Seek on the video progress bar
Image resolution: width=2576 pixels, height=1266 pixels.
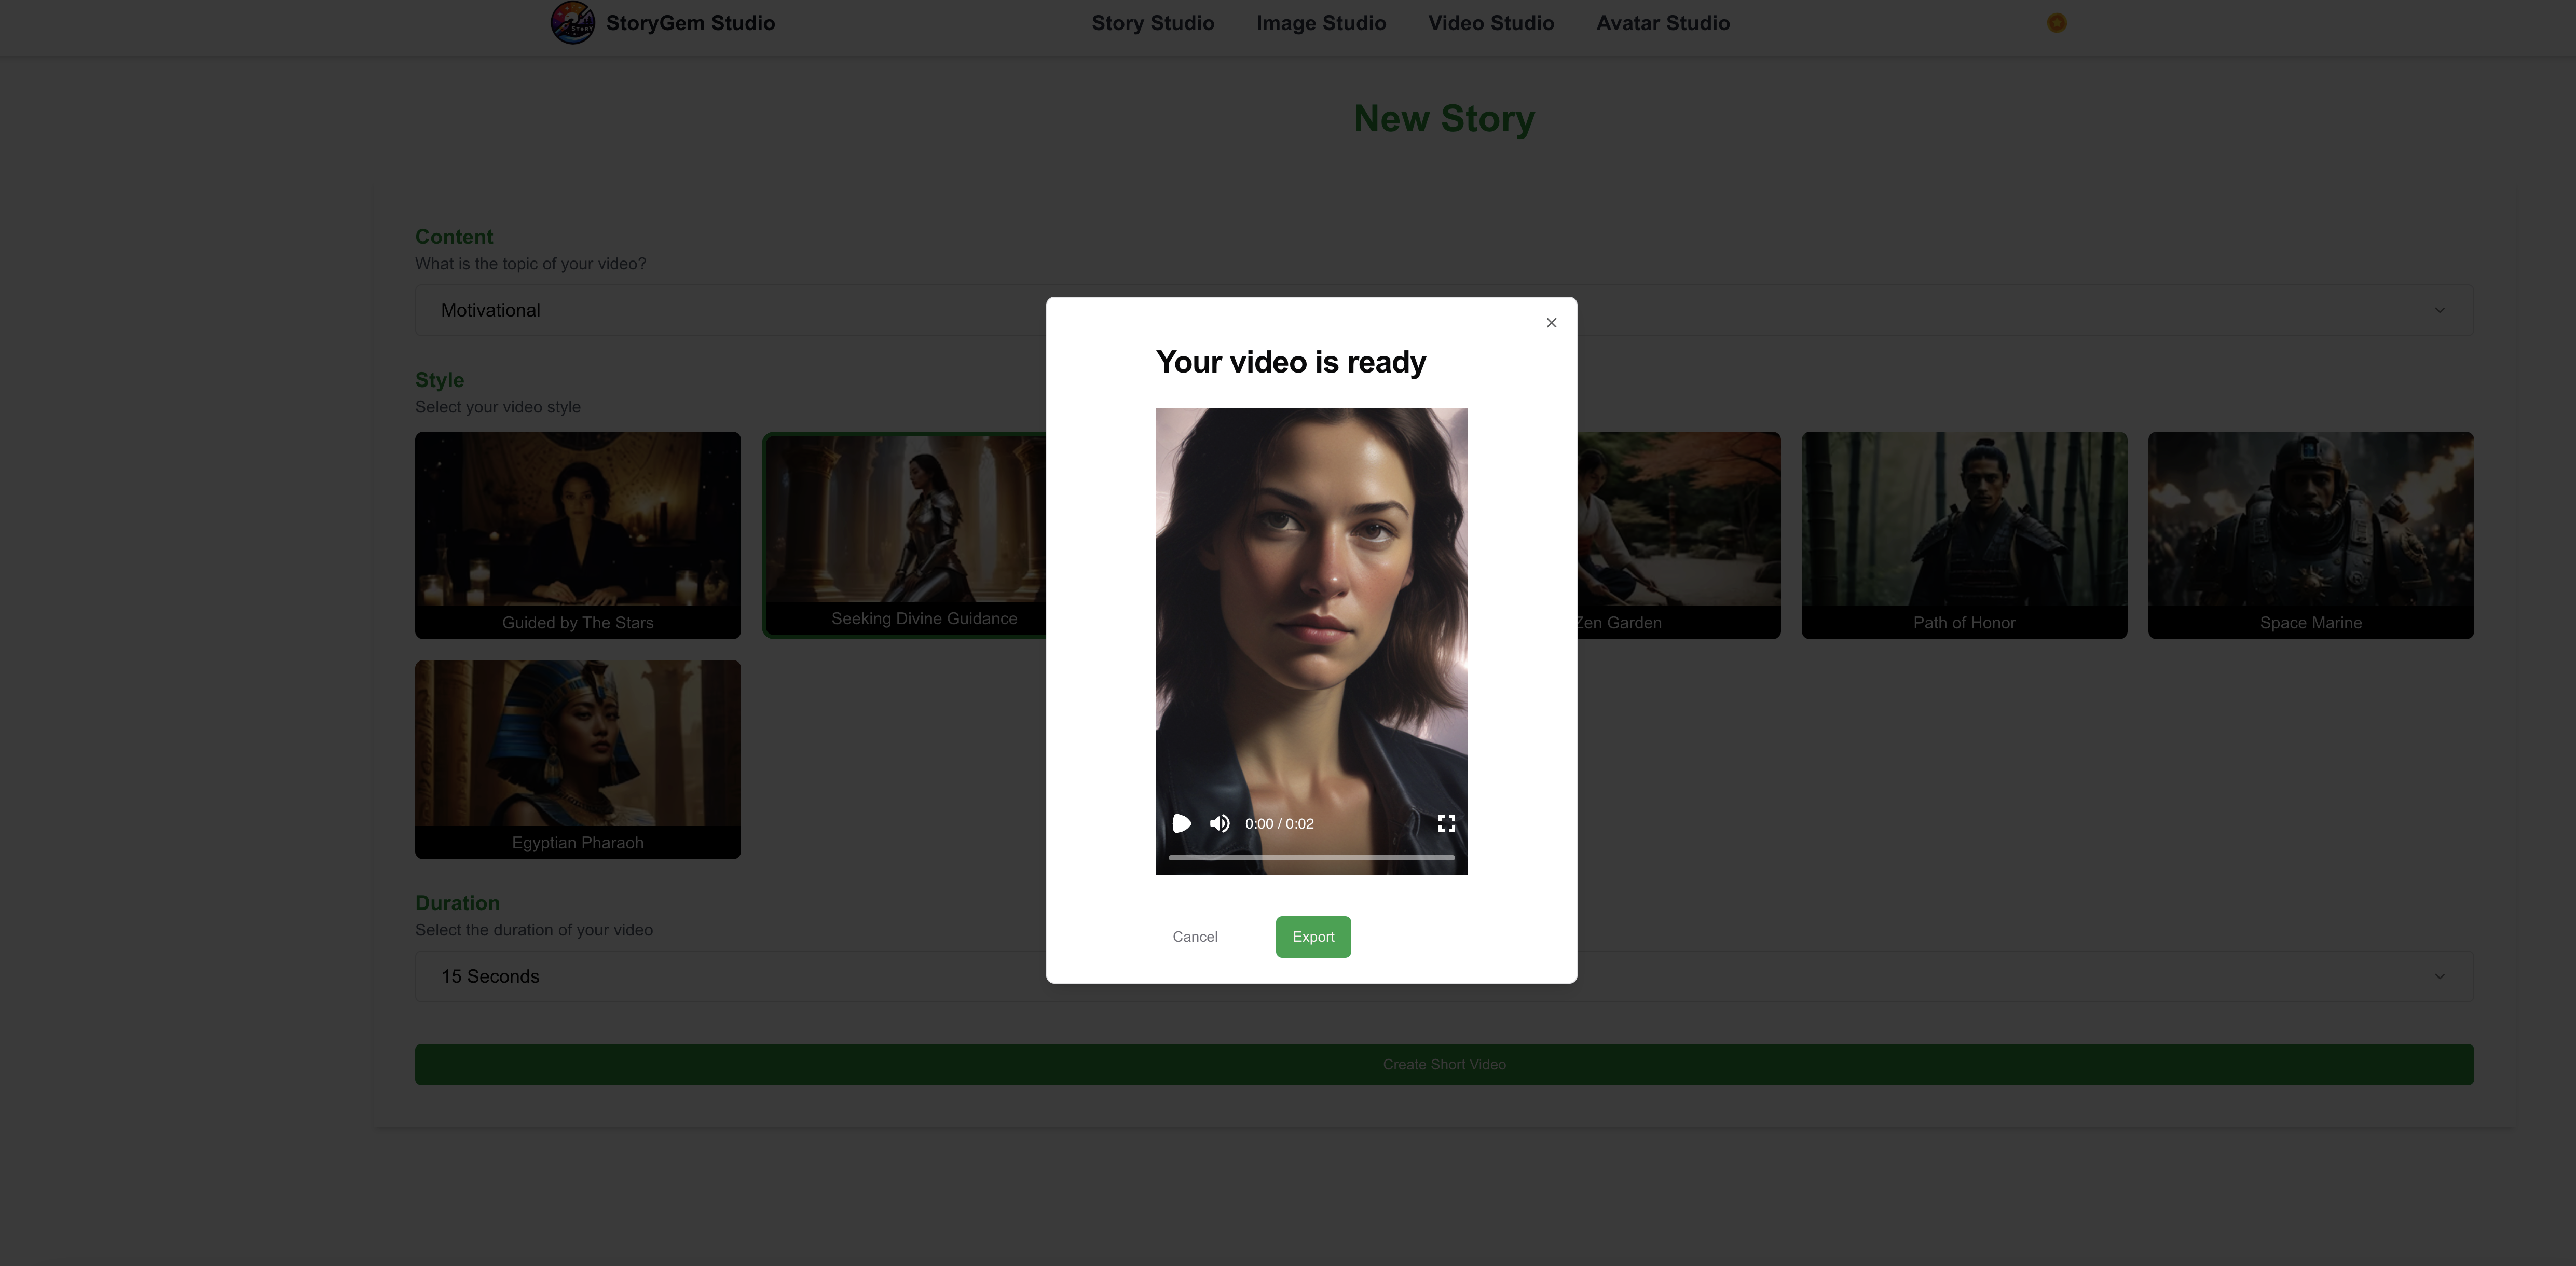coord(1311,857)
